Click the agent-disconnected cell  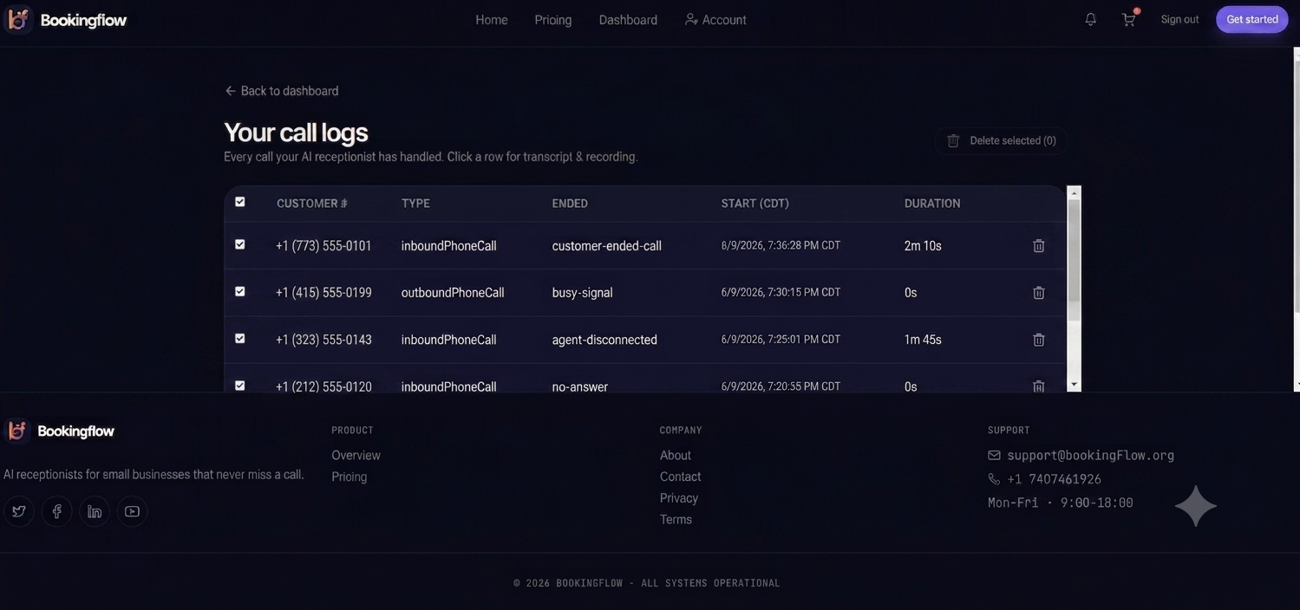[604, 340]
